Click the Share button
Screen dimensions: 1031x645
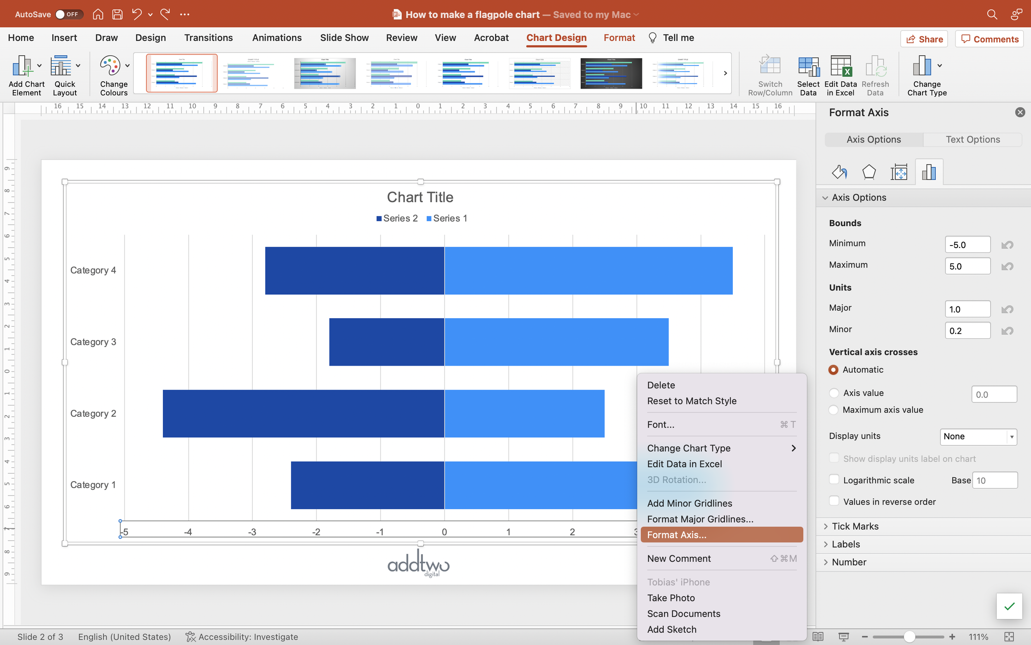(924, 39)
